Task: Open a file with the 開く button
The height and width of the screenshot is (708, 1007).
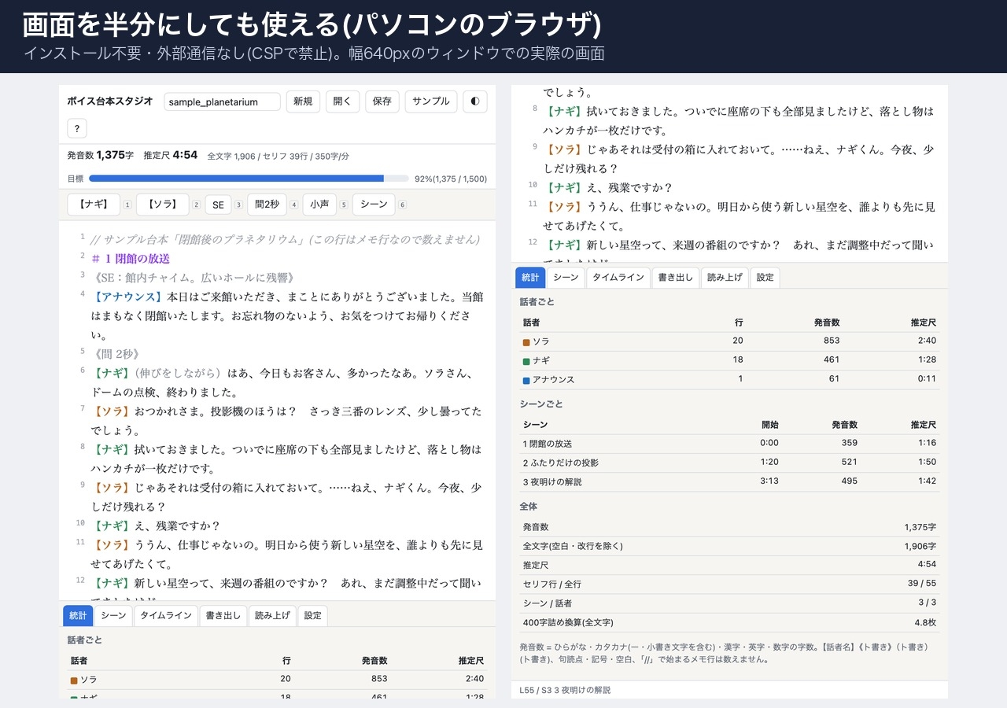Action: click(342, 101)
